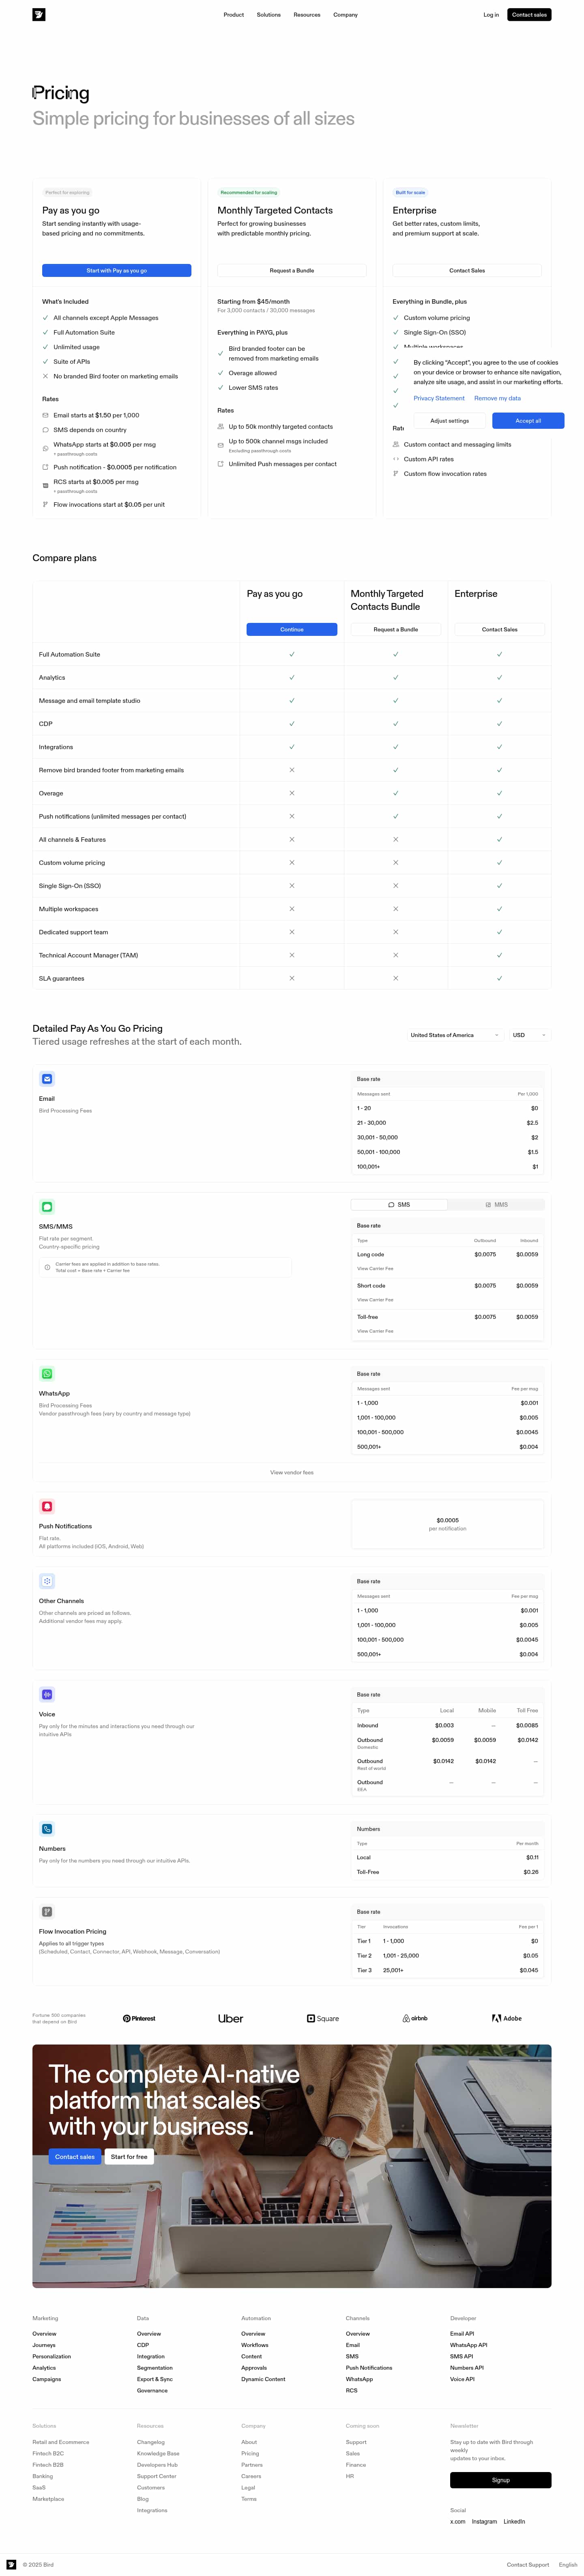Click contacts icon beside 'Up to 50k monthly targeted contacts'

point(221,426)
